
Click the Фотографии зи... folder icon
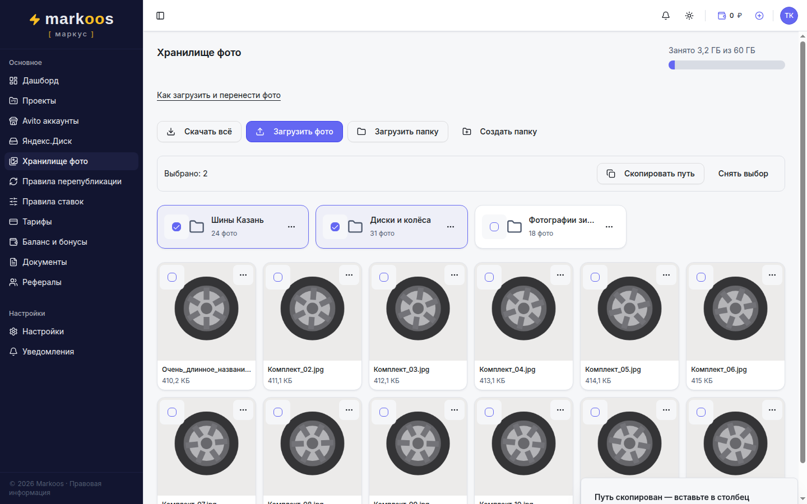pos(514,227)
